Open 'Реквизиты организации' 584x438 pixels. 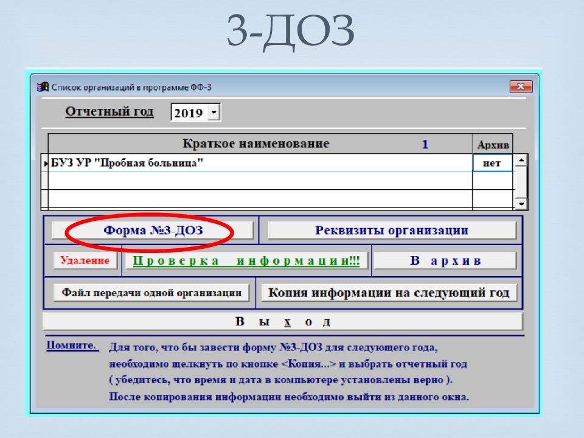coord(391,231)
